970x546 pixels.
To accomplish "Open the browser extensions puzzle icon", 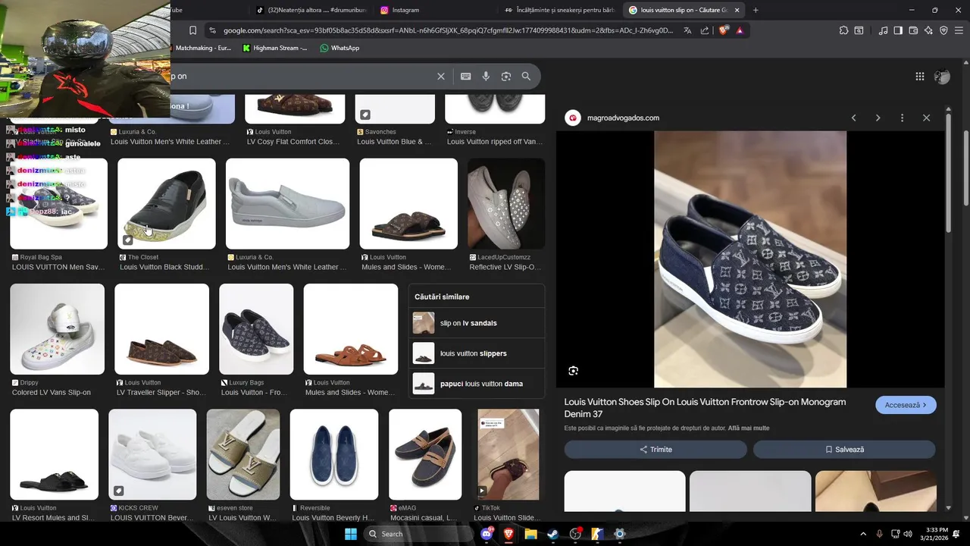I will pyautogui.click(x=843, y=30).
